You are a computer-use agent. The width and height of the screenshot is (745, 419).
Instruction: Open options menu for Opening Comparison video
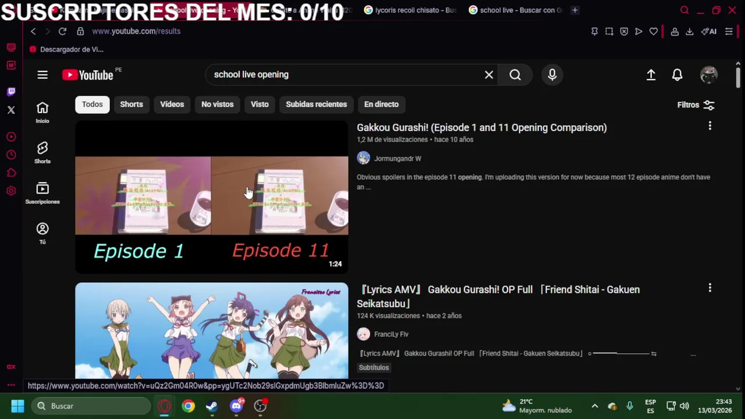click(709, 126)
